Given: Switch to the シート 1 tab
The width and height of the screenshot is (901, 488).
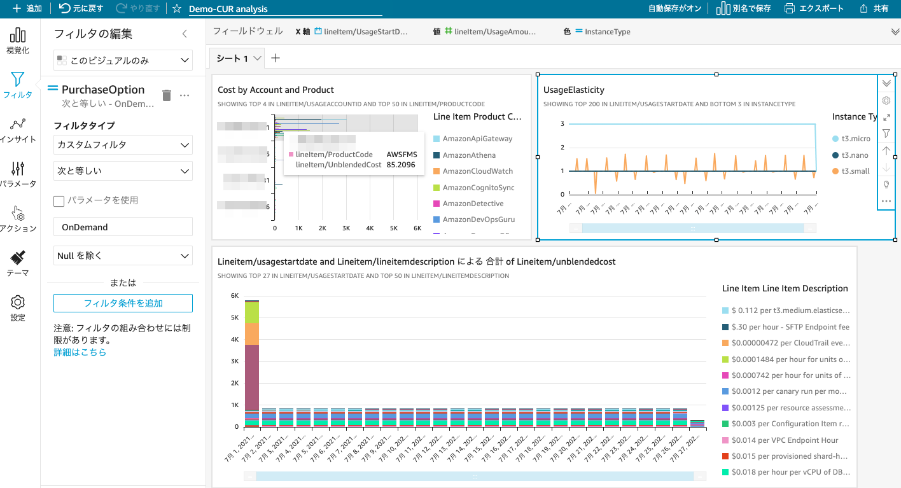Looking at the screenshot, I should click(232, 57).
